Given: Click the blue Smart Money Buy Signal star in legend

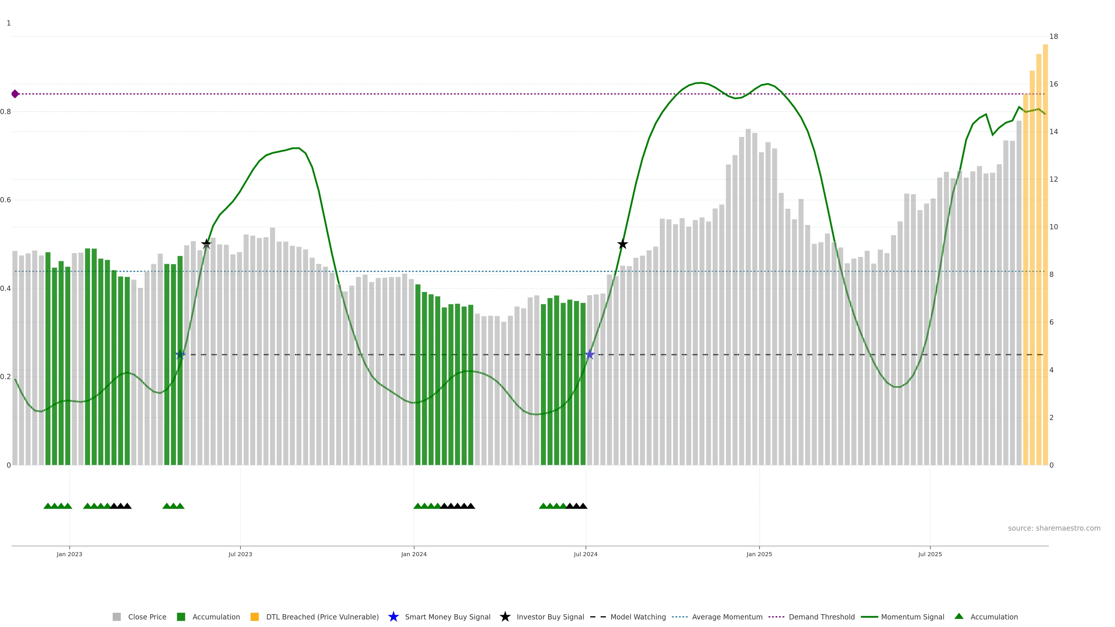Looking at the screenshot, I should (393, 617).
